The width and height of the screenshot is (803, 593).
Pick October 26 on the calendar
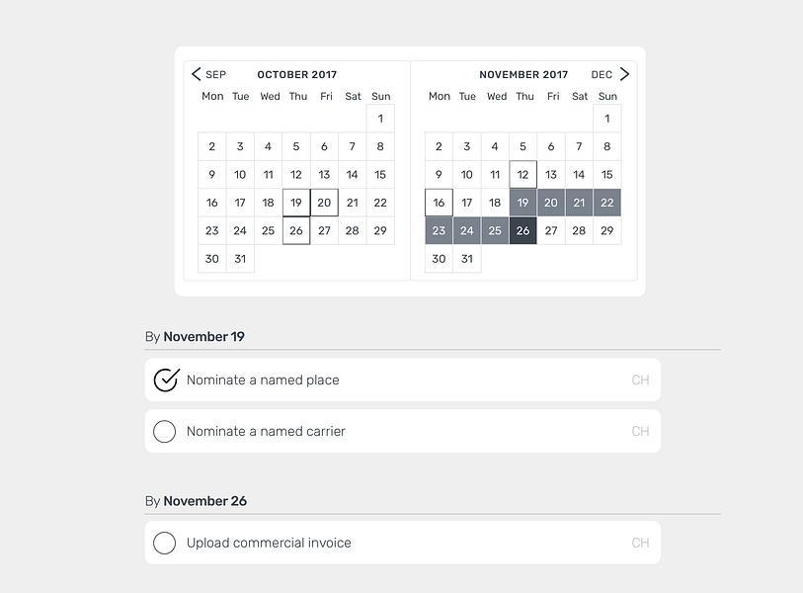pyautogui.click(x=296, y=230)
